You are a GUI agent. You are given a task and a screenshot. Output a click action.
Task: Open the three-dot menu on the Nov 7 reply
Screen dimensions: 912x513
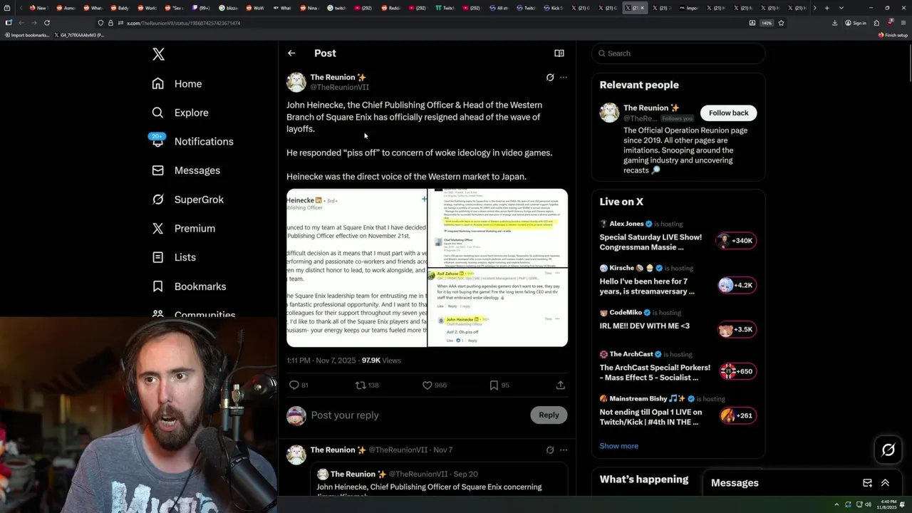[x=564, y=450]
